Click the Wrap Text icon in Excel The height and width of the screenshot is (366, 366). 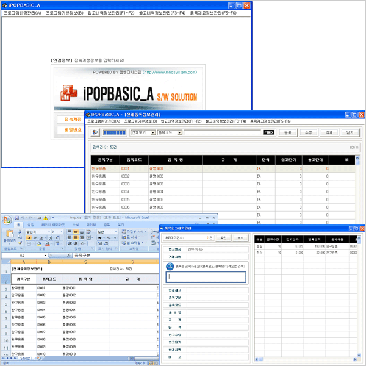(88, 232)
